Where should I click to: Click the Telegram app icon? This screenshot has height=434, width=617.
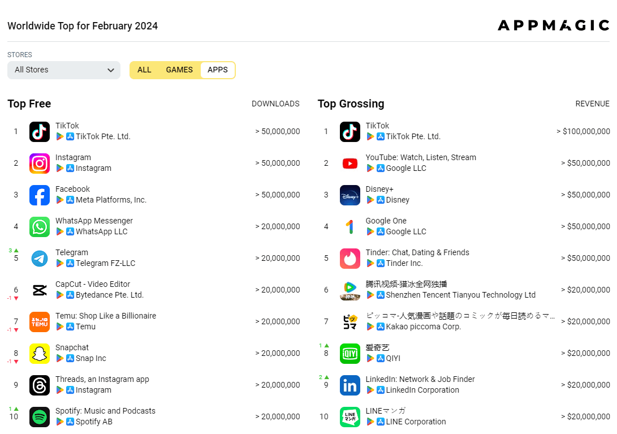tap(40, 259)
